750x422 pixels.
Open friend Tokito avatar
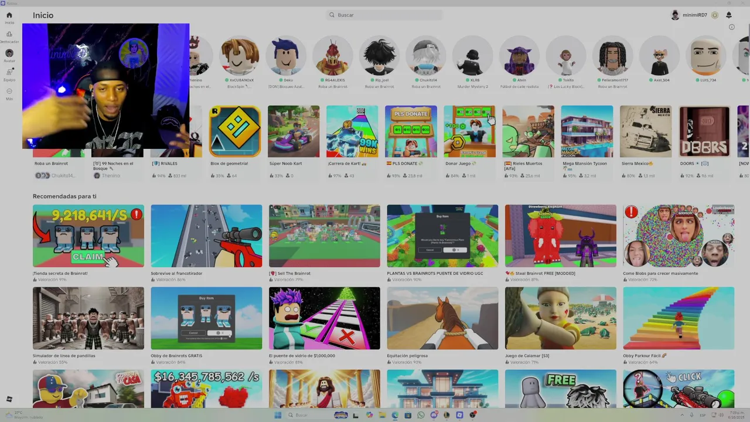(x=566, y=56)
